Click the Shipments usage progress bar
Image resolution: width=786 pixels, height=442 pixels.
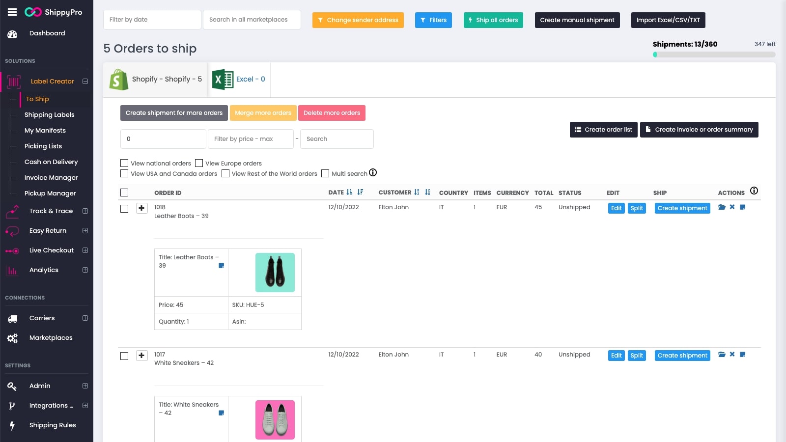tap(714, 55)
